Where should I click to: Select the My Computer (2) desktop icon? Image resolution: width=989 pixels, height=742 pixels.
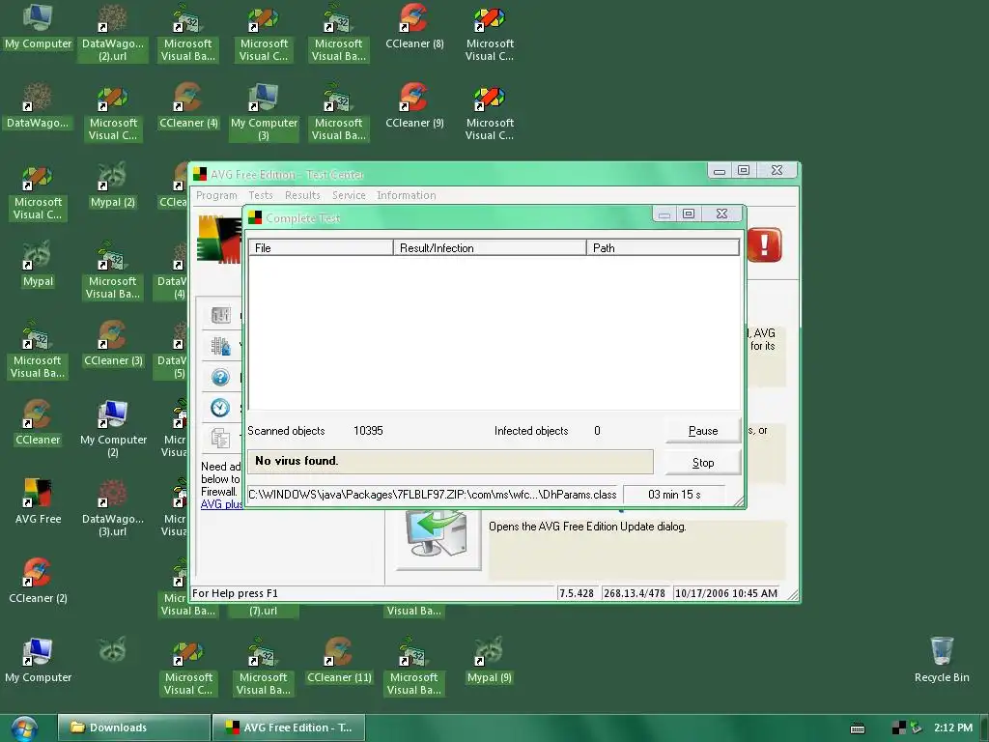[x=113, y=429]
